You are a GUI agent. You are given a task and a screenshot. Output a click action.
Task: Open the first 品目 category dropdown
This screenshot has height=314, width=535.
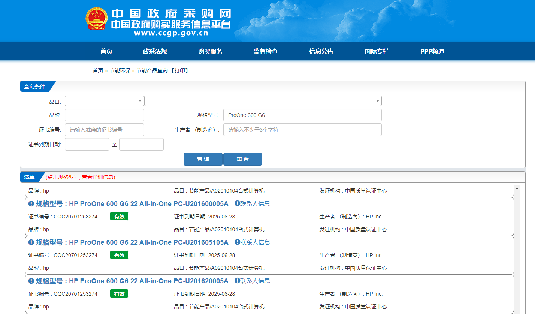(x=105, y=101)
